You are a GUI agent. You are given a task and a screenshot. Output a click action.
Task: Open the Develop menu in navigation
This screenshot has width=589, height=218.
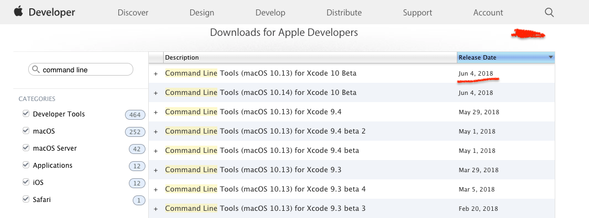tap(270, 12)
